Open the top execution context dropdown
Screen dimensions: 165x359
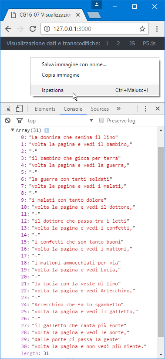click(x=61, y=120)
